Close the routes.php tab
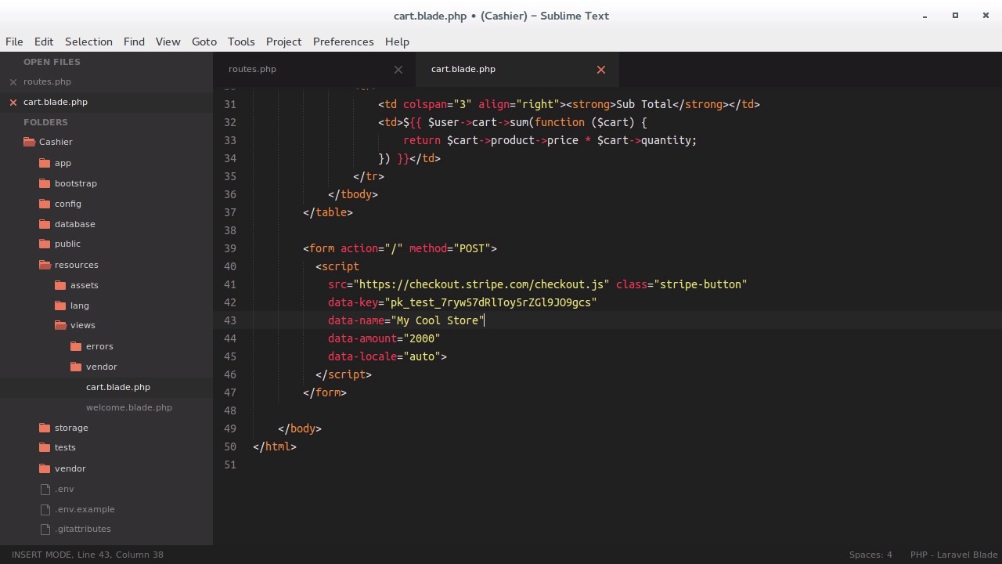Viewport: 1002px width, 564px height. click(x=398, y=69)
